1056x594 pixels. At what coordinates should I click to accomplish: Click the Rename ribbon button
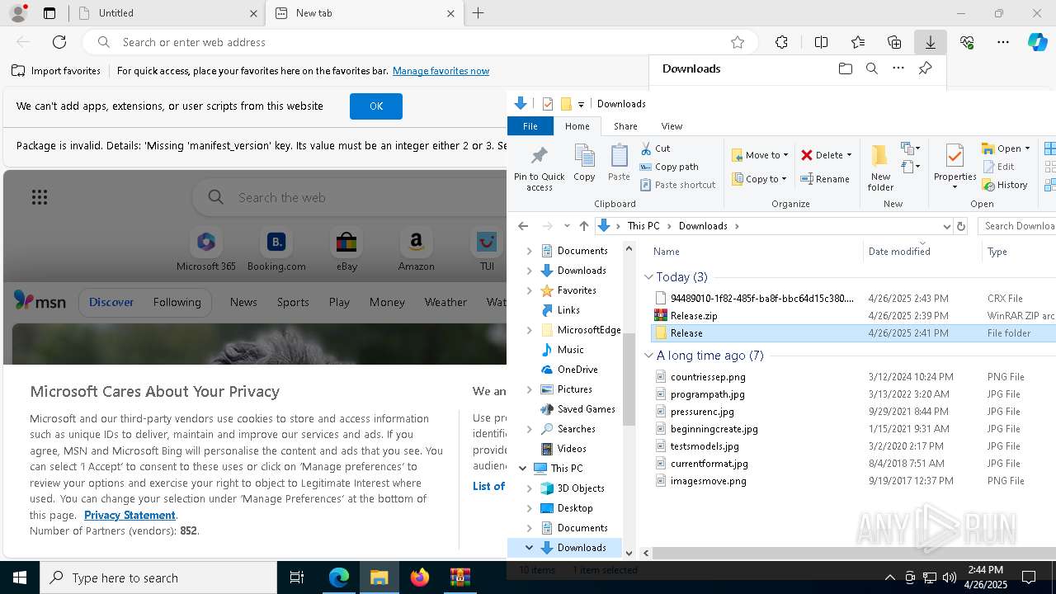pyautogui.click(x=824, y=179)
